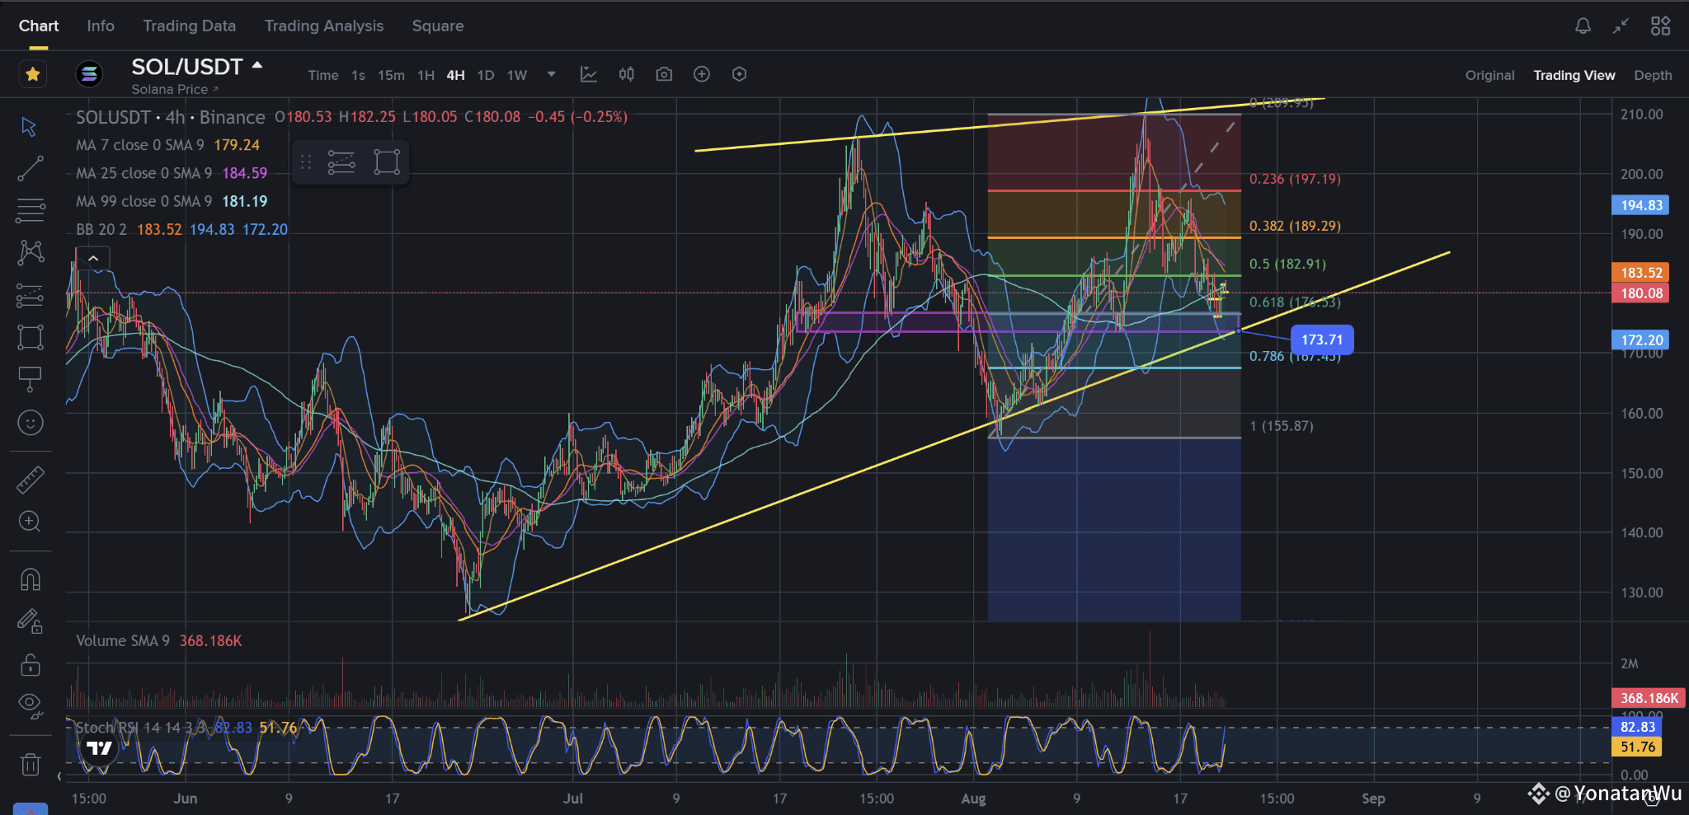Click the square shape icon in floating toolbar

[387, 162]
